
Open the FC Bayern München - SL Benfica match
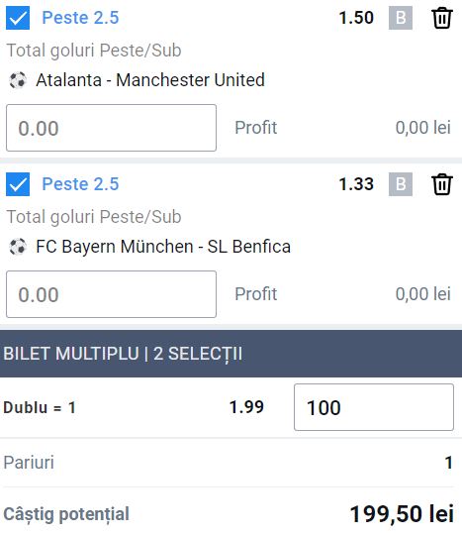163,247
